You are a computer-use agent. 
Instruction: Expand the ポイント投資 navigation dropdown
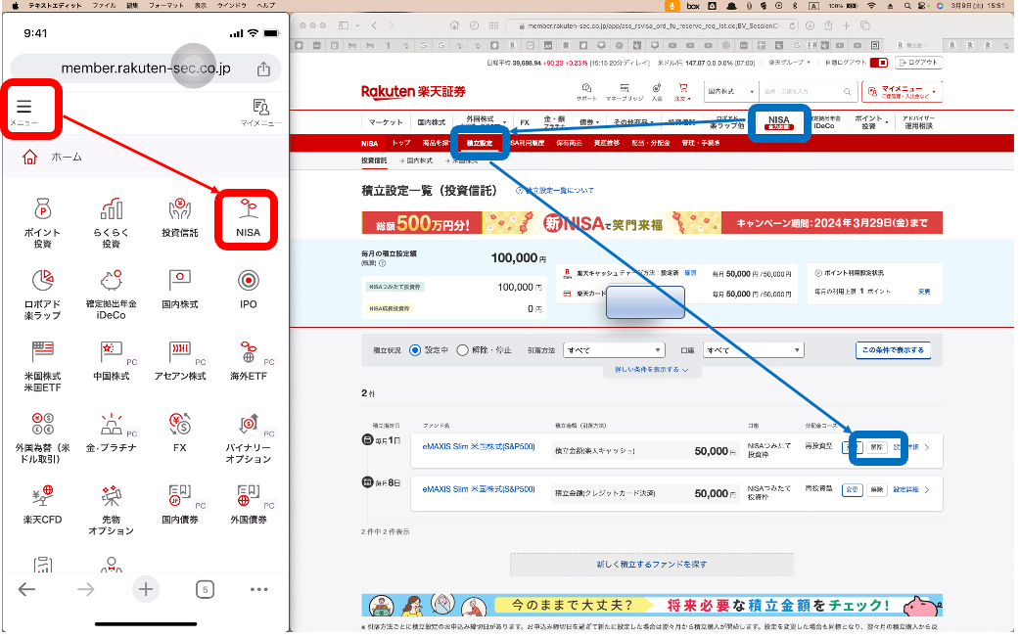point(869,122)
